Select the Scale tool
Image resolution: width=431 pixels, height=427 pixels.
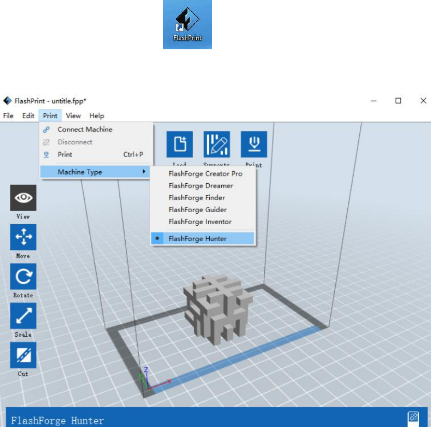(x=23, y=315)
